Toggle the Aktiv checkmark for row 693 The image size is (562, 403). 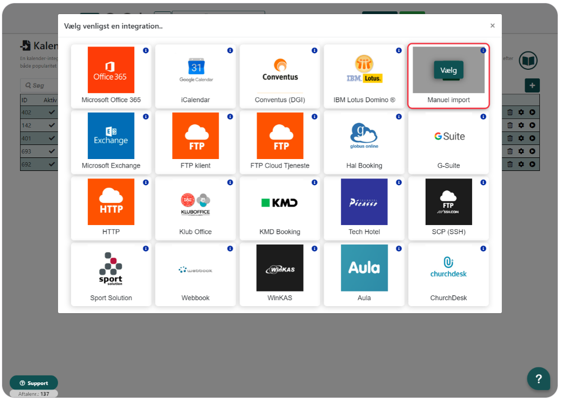coord(51,151)
